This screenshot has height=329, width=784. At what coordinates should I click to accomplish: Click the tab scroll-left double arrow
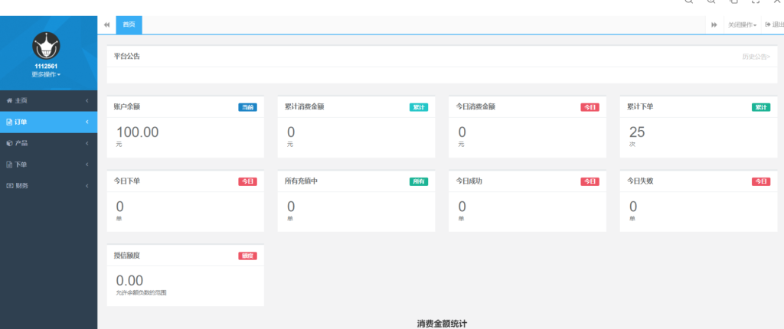pyautogui.click(x=106, y=24)
